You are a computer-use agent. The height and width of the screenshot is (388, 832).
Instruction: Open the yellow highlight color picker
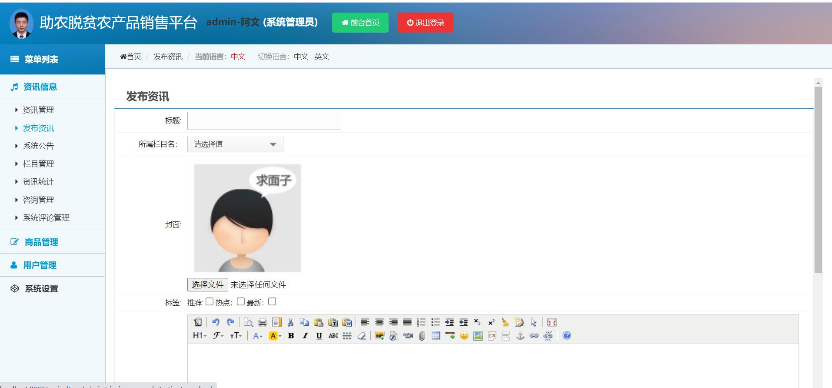click(275, 336)
